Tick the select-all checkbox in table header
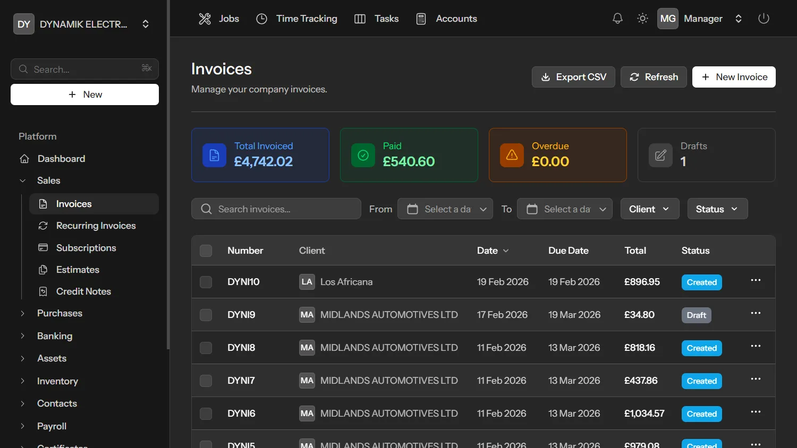This screenshot has height=448, width=797. [x=206, y=251]
